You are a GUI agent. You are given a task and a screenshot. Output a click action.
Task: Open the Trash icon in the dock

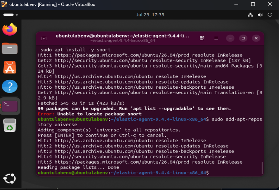[10, 125]
